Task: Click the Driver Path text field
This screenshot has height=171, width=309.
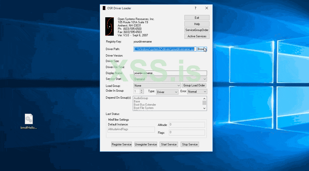Action: tap(165, 49)
